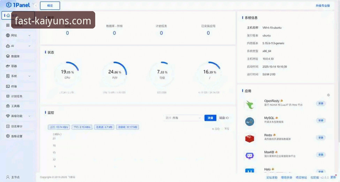Click the OpenResty app icon
The height and width of the screenshot is (182, 340).
[250, 104]
